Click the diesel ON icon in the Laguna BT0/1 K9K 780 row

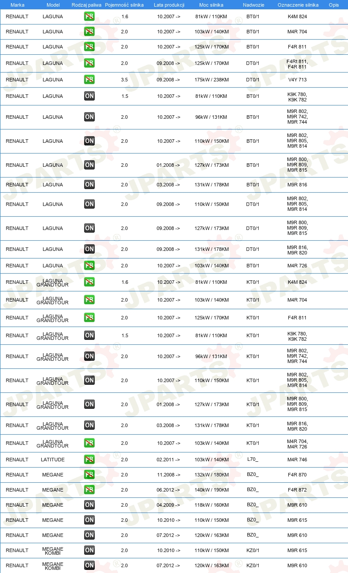pyautogui.click(x=89, y=96)
